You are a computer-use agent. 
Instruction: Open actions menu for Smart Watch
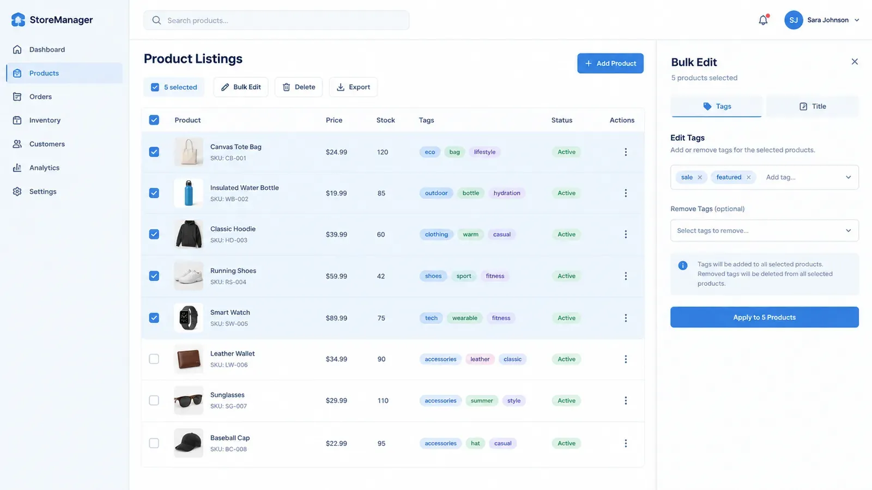point(626,318)
